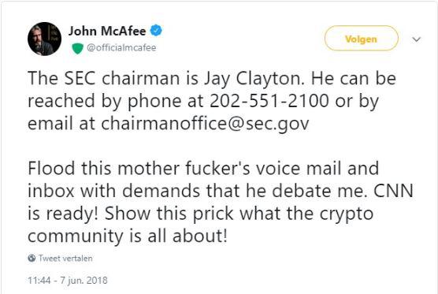Open the John McAfee display name link
The image size is (438, 294).
pyautogui.click(x=107, y=31)
